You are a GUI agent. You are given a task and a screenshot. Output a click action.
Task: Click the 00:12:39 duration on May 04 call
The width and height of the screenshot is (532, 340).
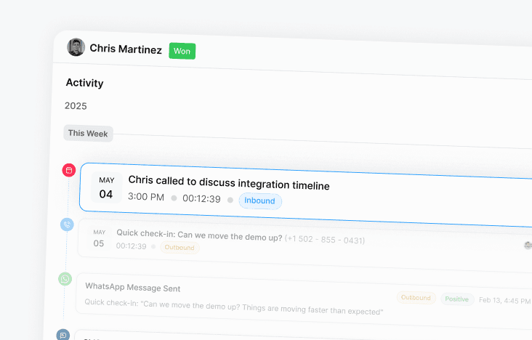[x=201, y=198]
